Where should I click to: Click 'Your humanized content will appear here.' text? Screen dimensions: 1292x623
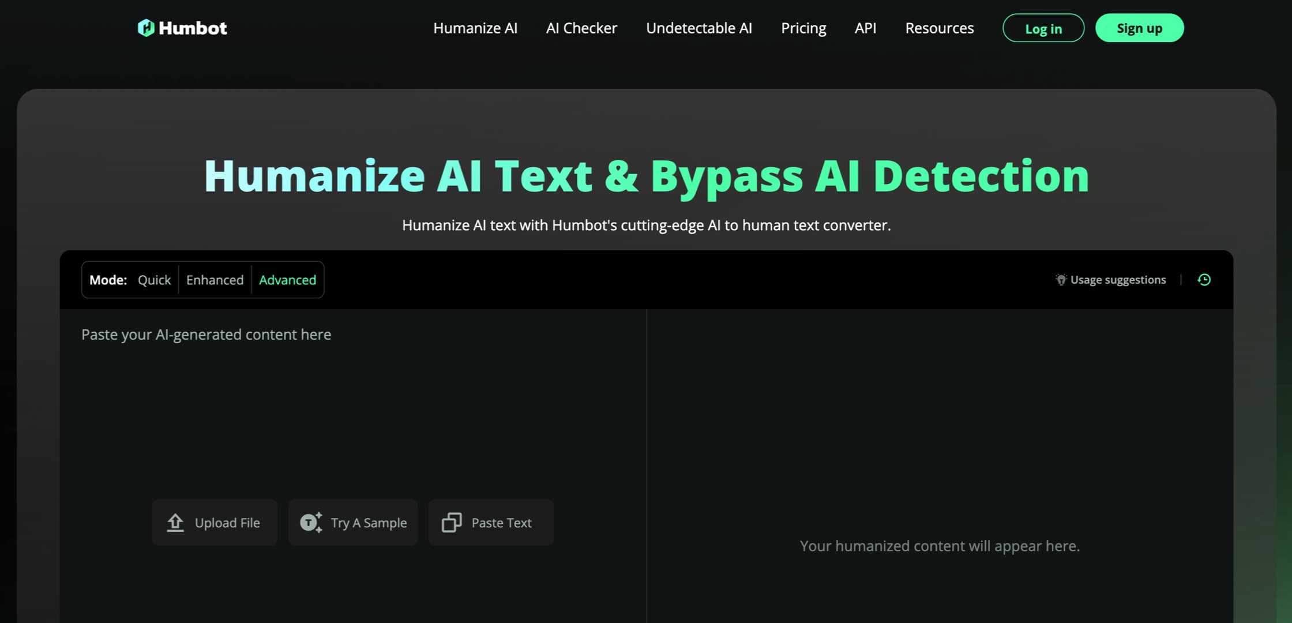(x=940, y=546)
